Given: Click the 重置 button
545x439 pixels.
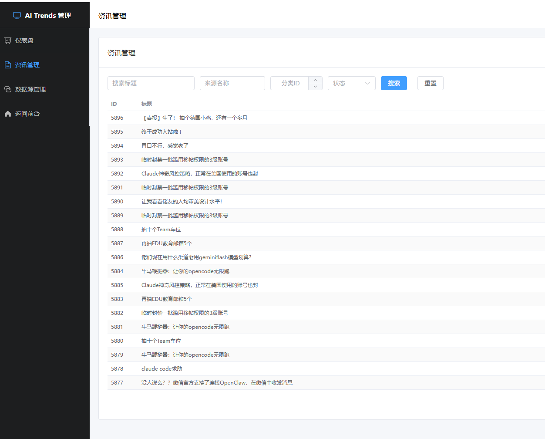Looking at the screenshot, I should [431, 83].
